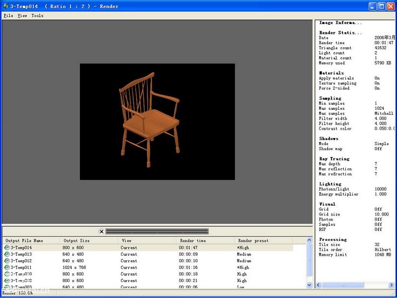Click the info panel horizontal scrollbar thumb
This screenshot has height=298, width=397.
[343, 285]
